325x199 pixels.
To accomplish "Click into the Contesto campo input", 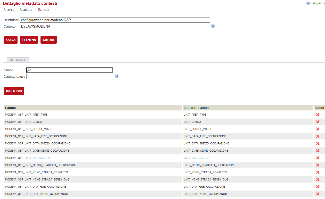I will (70, 77).
